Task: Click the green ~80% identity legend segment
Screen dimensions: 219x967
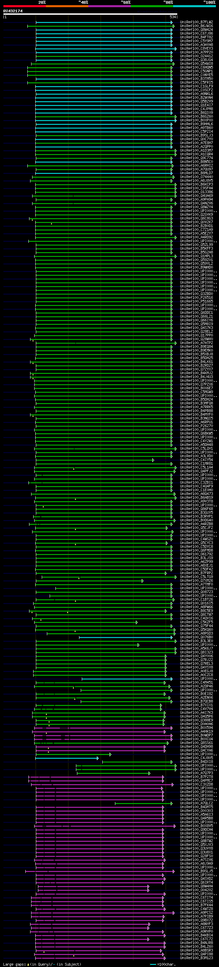Action: 152,6
